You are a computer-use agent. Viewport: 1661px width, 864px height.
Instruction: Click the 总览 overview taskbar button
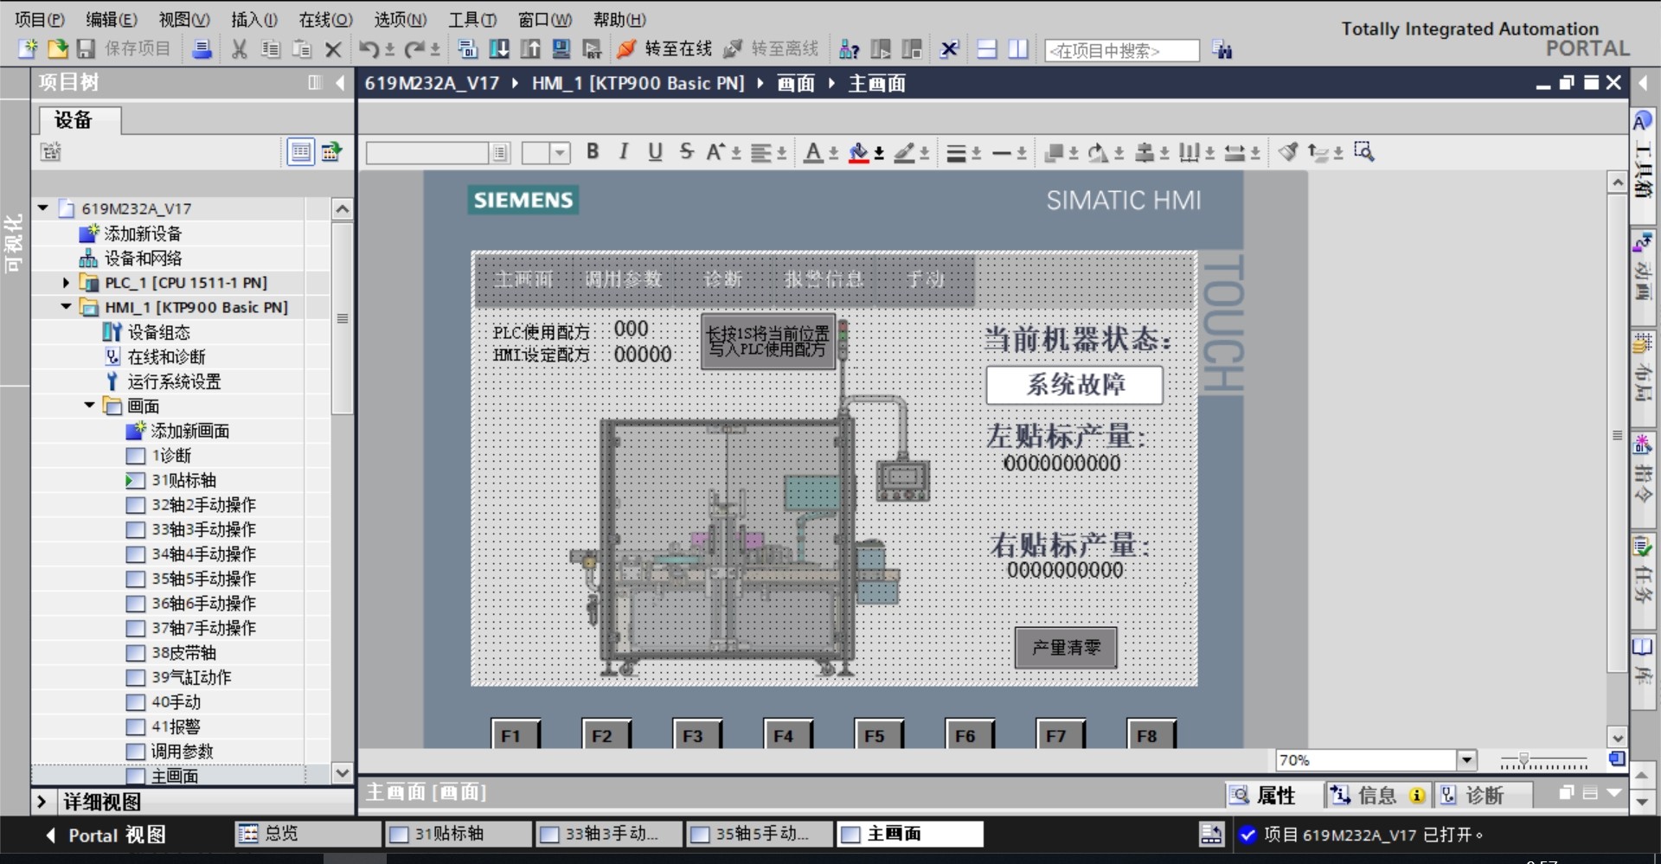click(x=307, y=834)
